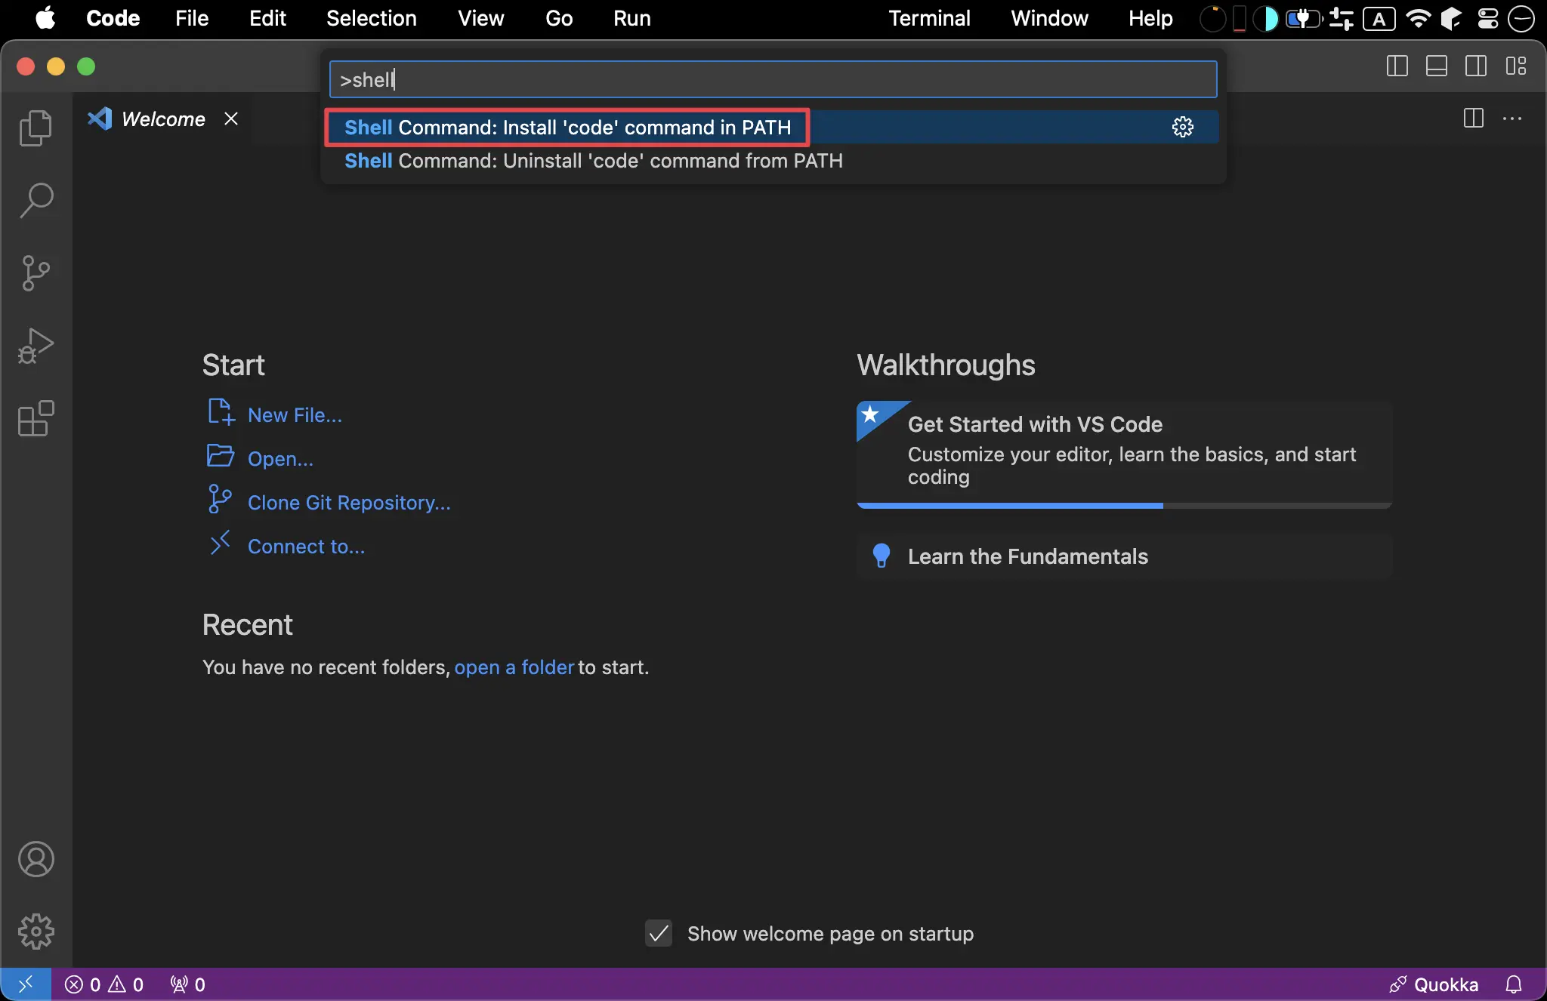
Task: Open Quokka status bar item
Action: point(1433,984)
